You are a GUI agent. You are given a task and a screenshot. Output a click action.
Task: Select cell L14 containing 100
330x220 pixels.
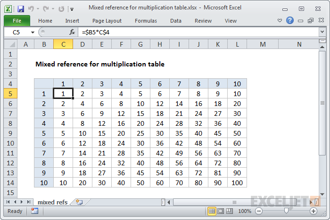point(237,183)
